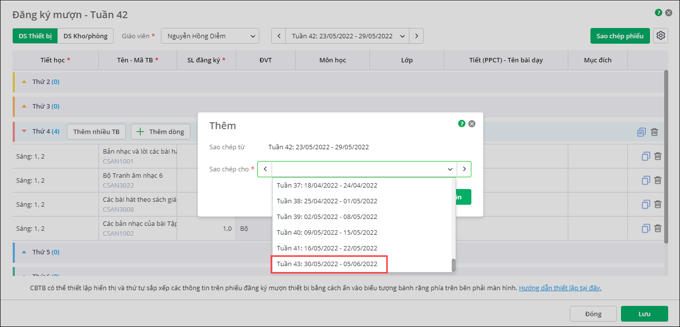Copy the CSAN1001 device row

point(646,156)
